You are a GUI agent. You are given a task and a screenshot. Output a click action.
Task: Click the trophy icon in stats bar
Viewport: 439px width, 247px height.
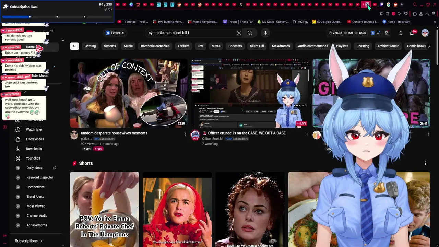click(x=387, y=33)
